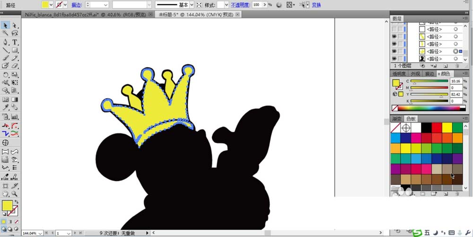Set toolbox paint mode to None
This screenshot has height=237, width=473.
pyautogui.click(x=16, y=221)
